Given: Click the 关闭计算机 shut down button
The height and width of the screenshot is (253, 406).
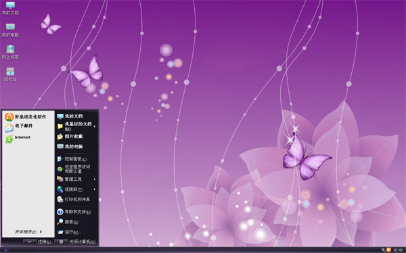Looking at the screenshot, I should [x=75, y=242].
